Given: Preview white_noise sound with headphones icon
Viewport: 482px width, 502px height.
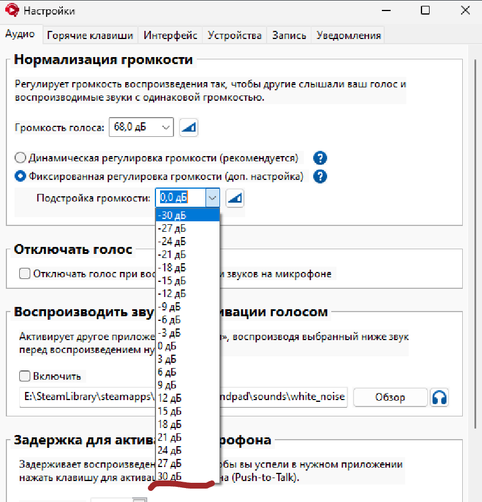Looking at the screenshot, I should tap(440, 397).
